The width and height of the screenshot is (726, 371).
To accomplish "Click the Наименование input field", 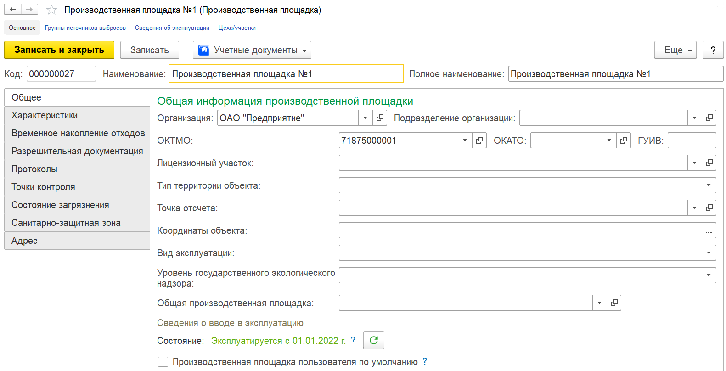I will point(286,74).
